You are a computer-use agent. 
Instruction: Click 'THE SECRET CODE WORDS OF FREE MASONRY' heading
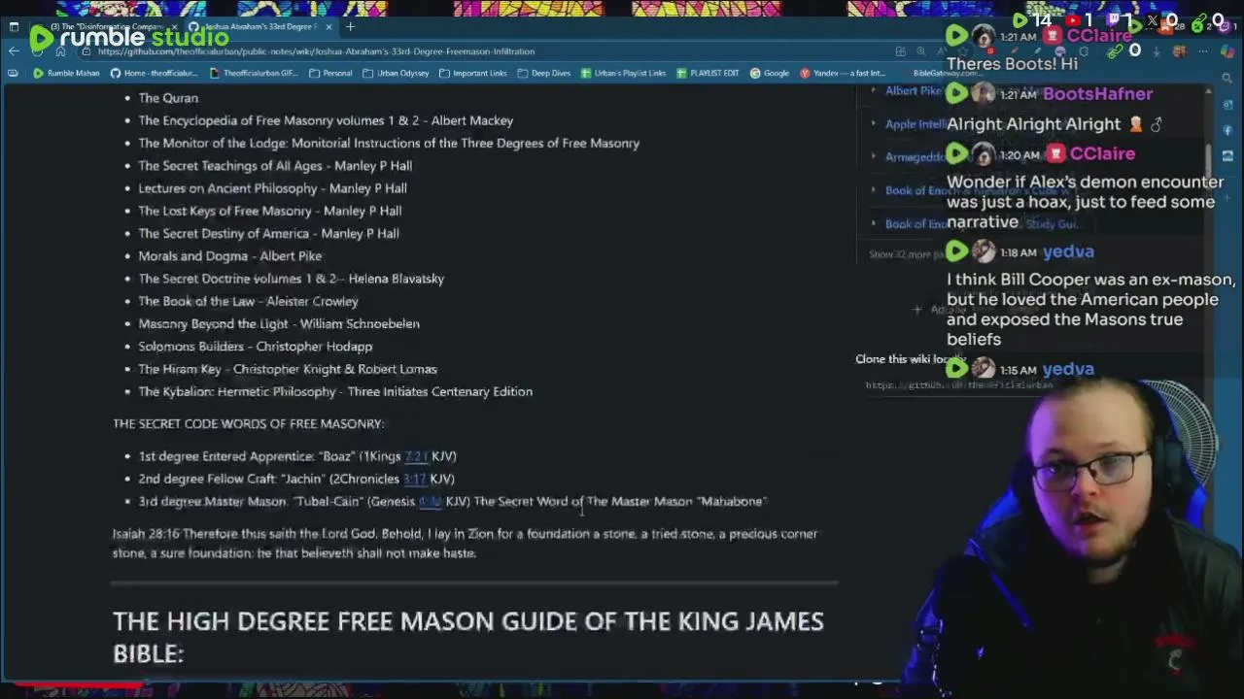[248, 424]
